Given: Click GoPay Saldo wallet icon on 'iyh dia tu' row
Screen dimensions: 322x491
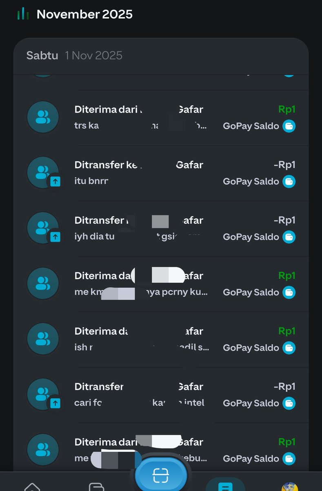Looking at the screenshot, I should pos(289,237).
